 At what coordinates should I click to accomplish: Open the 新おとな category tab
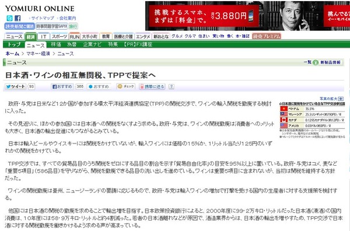coord(161,36)
